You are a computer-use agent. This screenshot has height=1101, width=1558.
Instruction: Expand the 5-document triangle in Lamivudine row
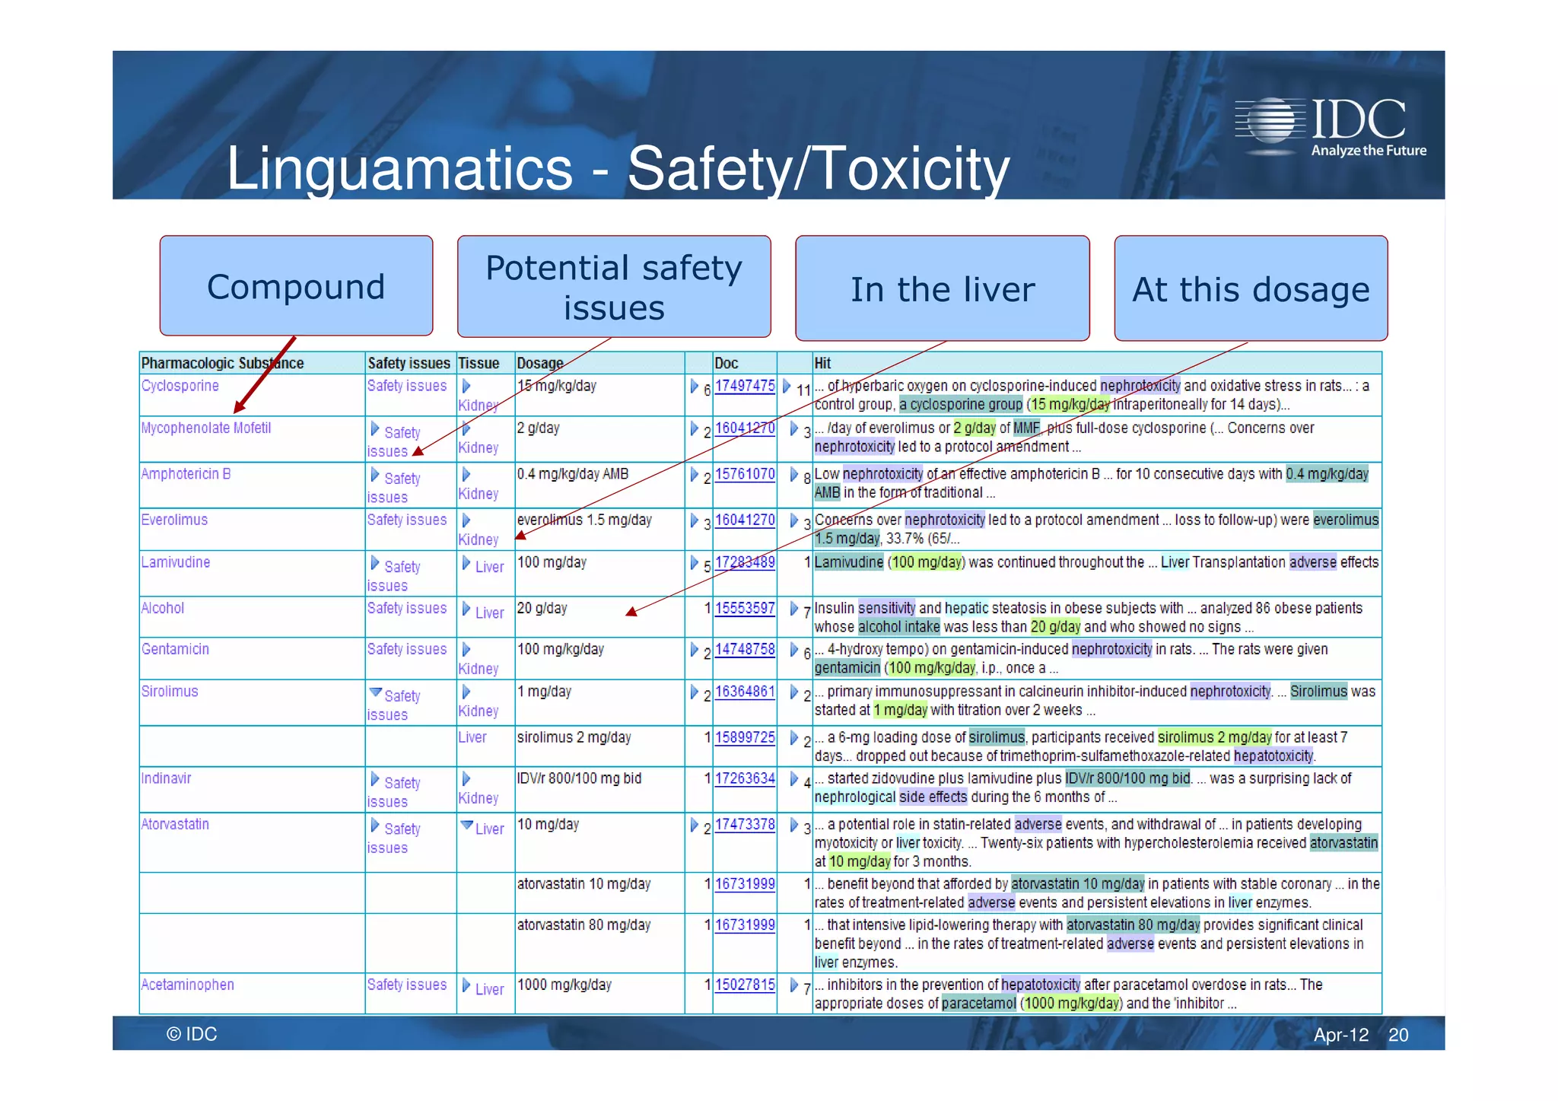pos(695,563)
